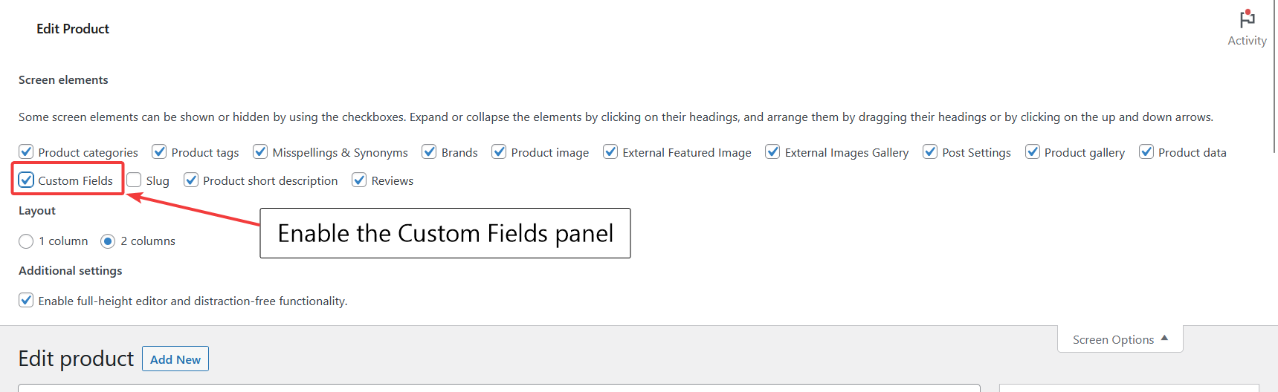Click the Screen Options arrow icon
Screen dimensions: 1278x392
click(1164, 338)
